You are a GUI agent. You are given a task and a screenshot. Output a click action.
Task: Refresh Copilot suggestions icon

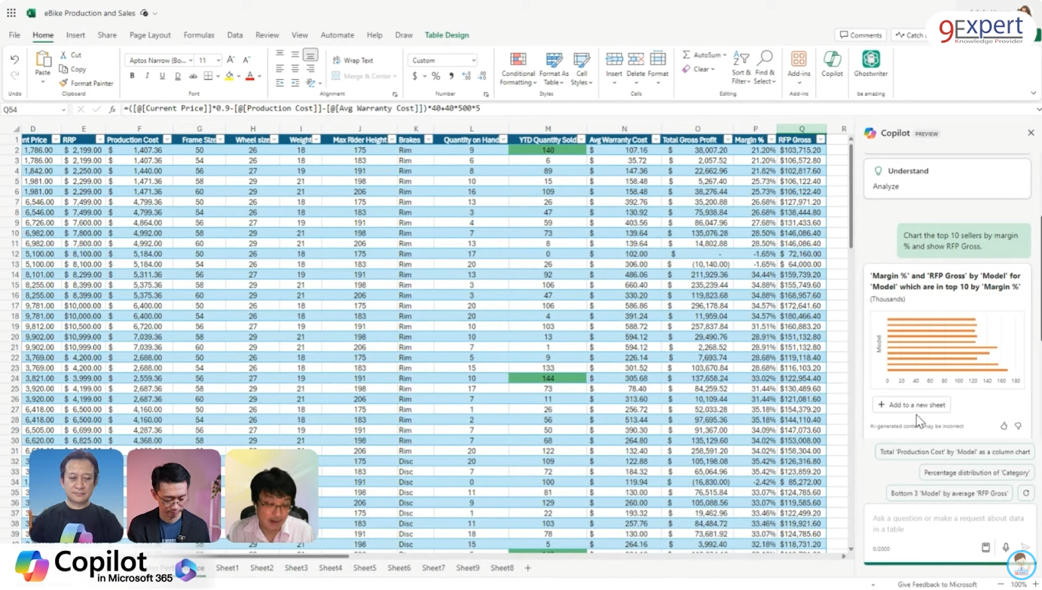tap(1025, 493)
